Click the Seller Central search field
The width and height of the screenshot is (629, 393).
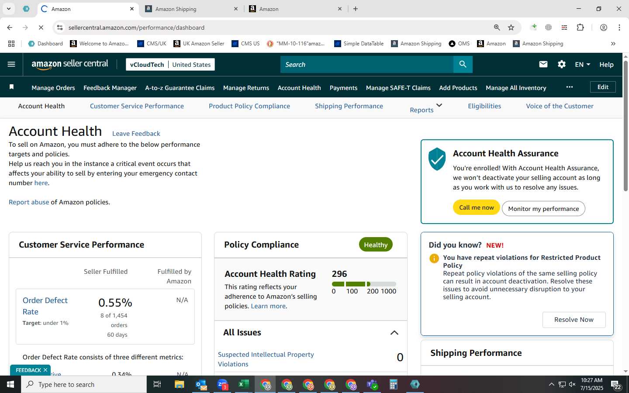(x=367, y=64)
